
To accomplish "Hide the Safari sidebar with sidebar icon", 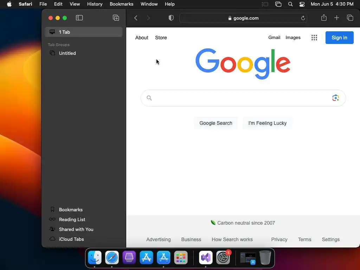I will click(79, 18).
